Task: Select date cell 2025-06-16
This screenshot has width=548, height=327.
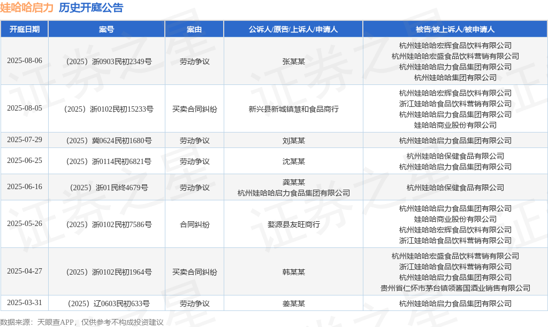Action: pos(25,186)
